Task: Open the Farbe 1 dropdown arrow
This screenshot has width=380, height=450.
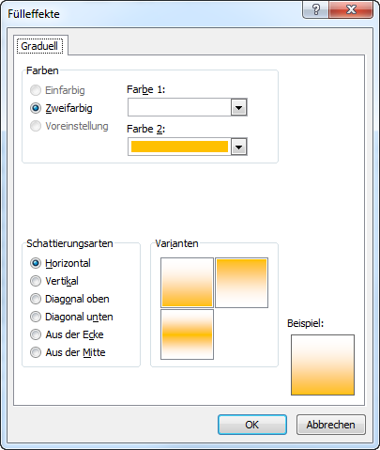Action: click(x=239, y=107)
